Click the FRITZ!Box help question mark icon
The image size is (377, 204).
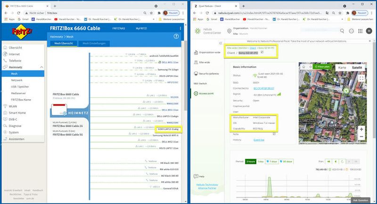tap(176, 36)
